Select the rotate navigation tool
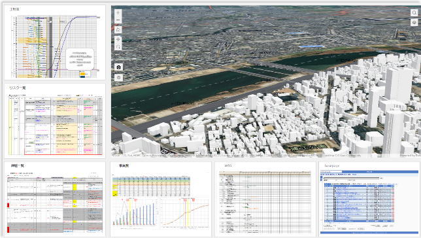Viewport: 421px width, 238px height. (118, 46)
